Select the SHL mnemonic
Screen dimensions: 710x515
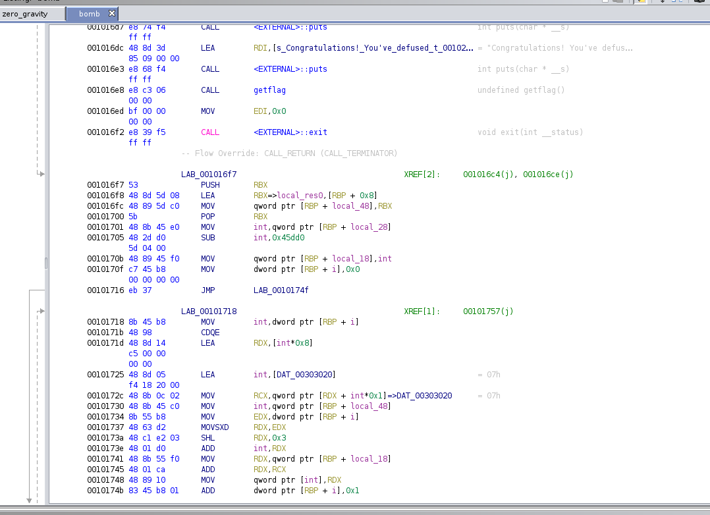tap(208, 438)
